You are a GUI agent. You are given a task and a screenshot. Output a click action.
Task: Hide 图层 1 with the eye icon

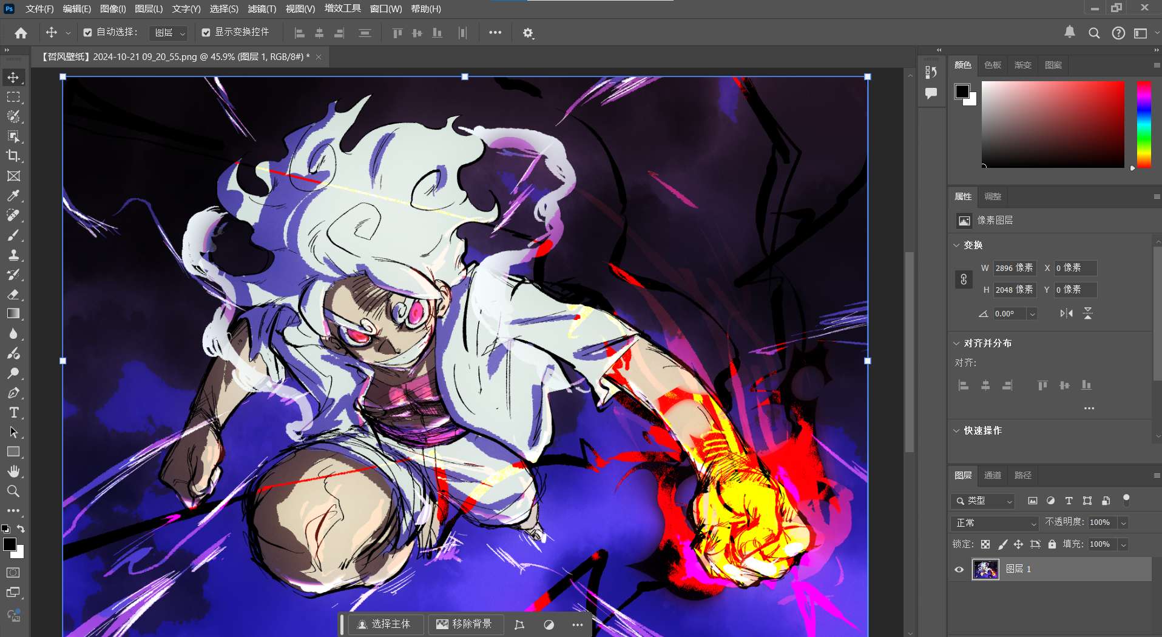pos(959,569)
